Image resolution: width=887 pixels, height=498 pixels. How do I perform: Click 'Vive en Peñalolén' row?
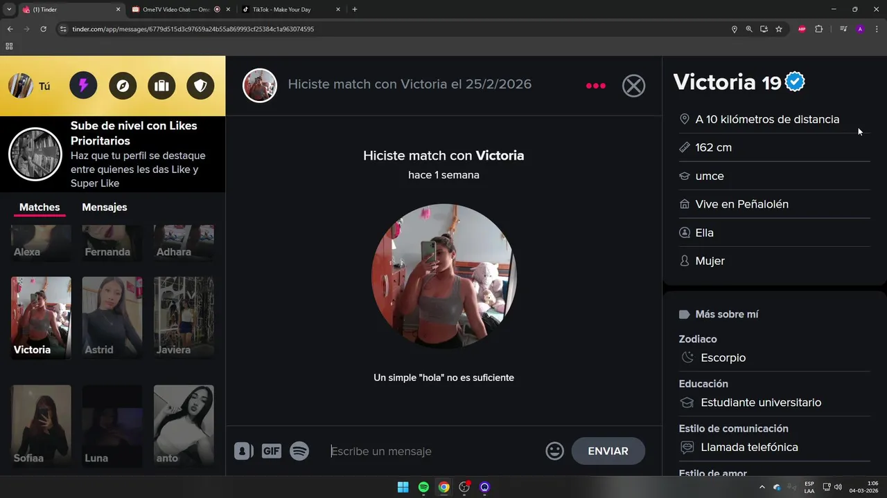coord(774,204)
